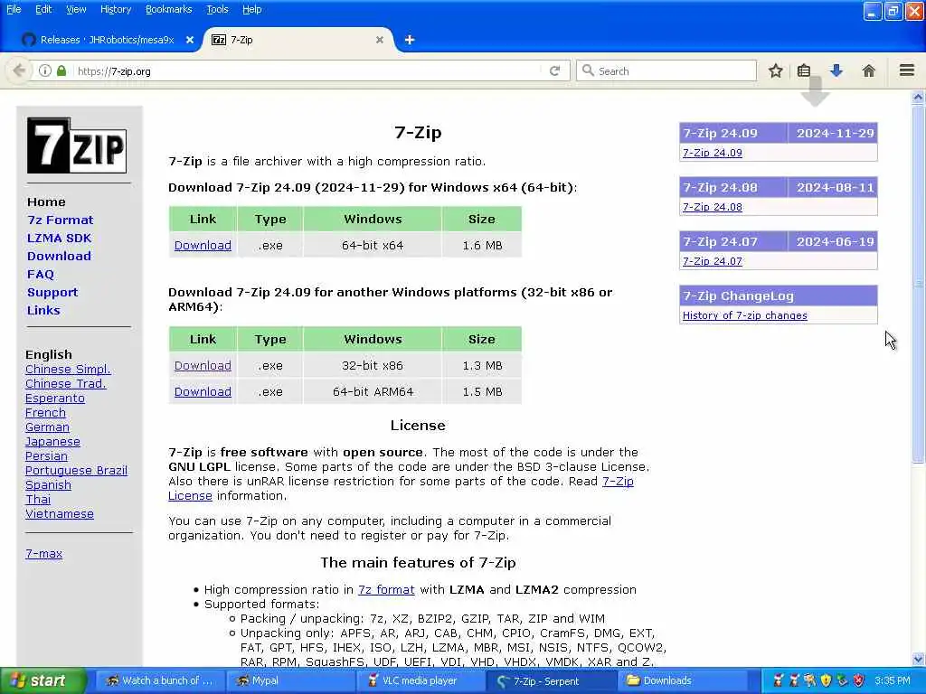Click the red shield tray icon
Viewport: 926px width, 694px height.
pos(859,680)
